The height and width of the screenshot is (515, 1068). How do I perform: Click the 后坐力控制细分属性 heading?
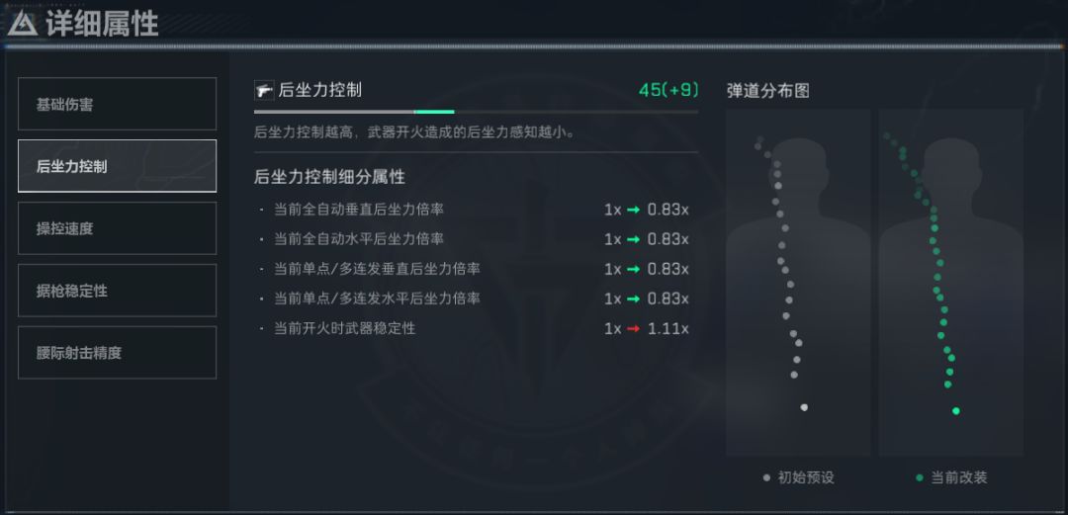(329, 177)
